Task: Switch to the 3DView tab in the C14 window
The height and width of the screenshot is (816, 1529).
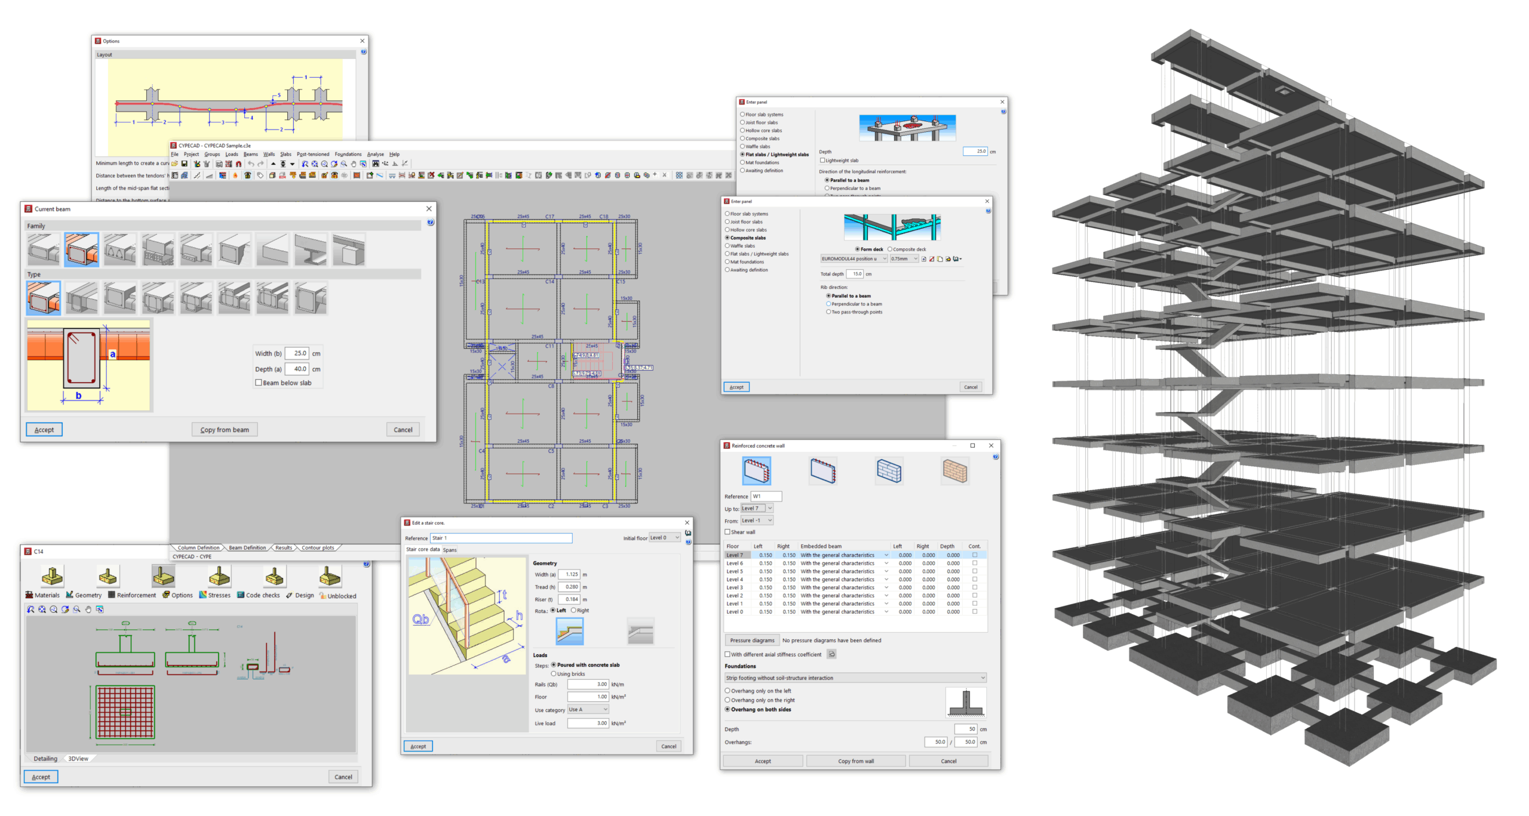Action: [x=78, y=759]
